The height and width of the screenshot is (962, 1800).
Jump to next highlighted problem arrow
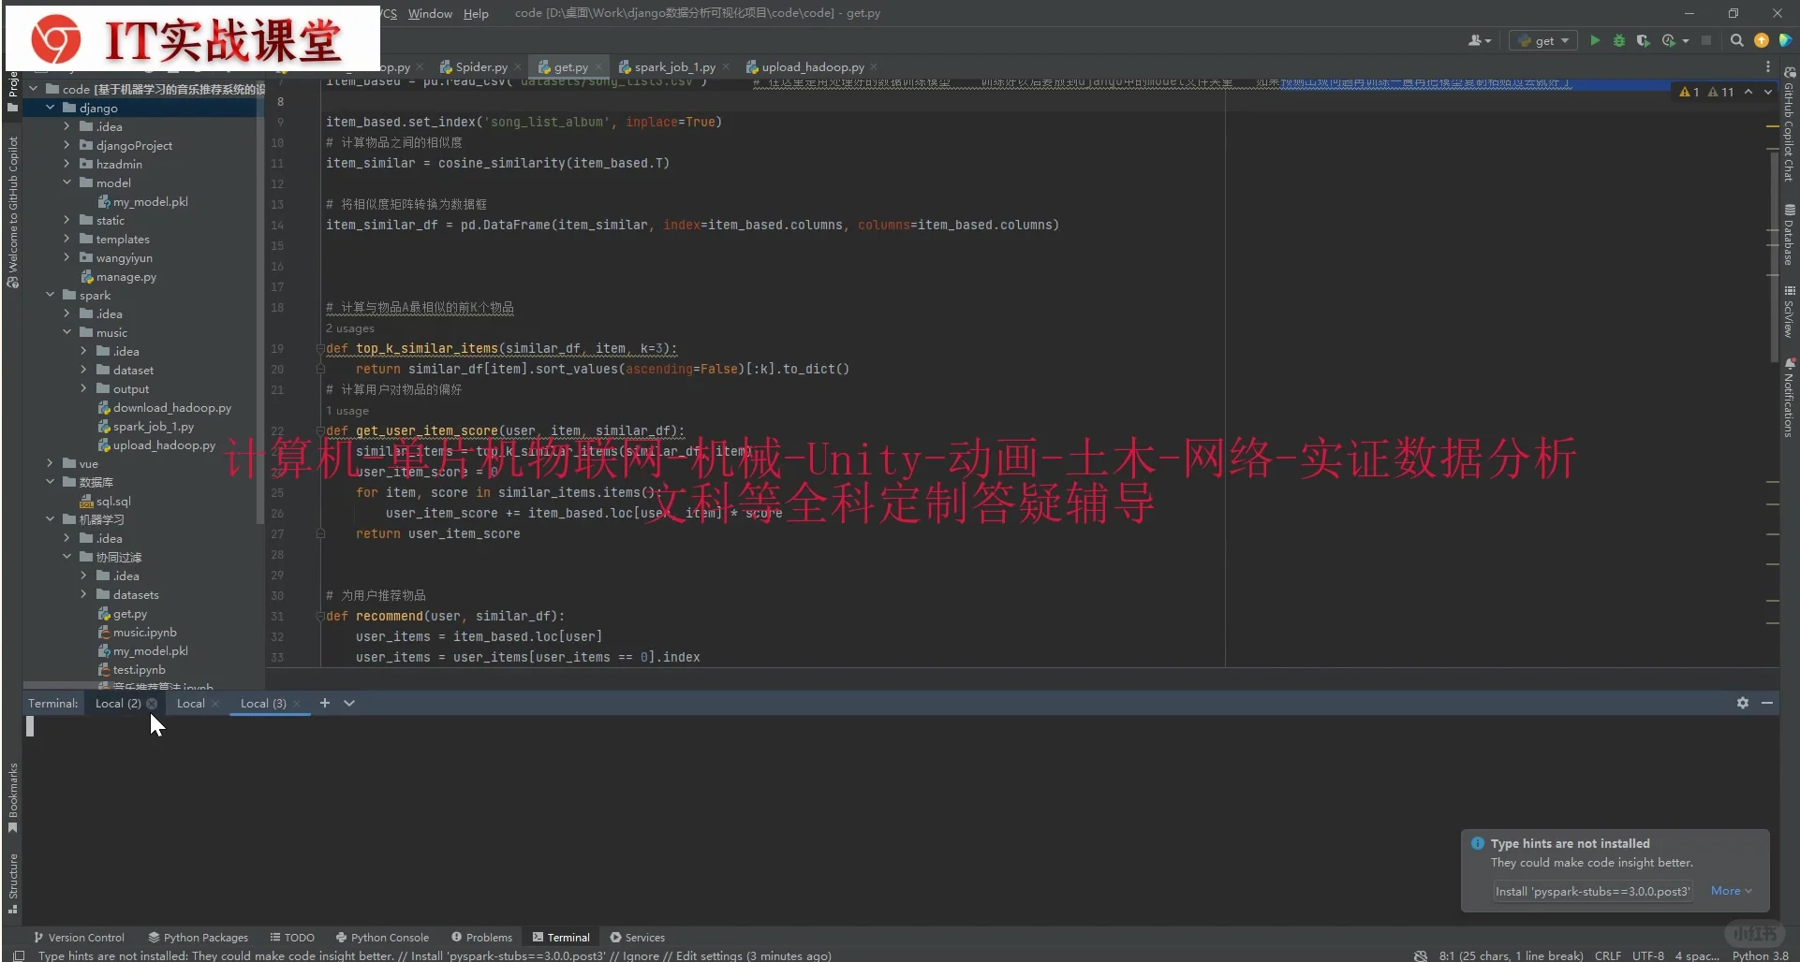click(1768, 92)
